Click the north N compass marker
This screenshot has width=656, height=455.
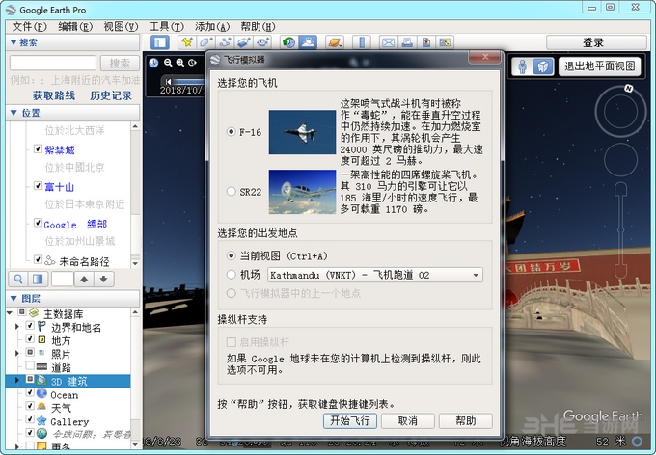[628, 89]
